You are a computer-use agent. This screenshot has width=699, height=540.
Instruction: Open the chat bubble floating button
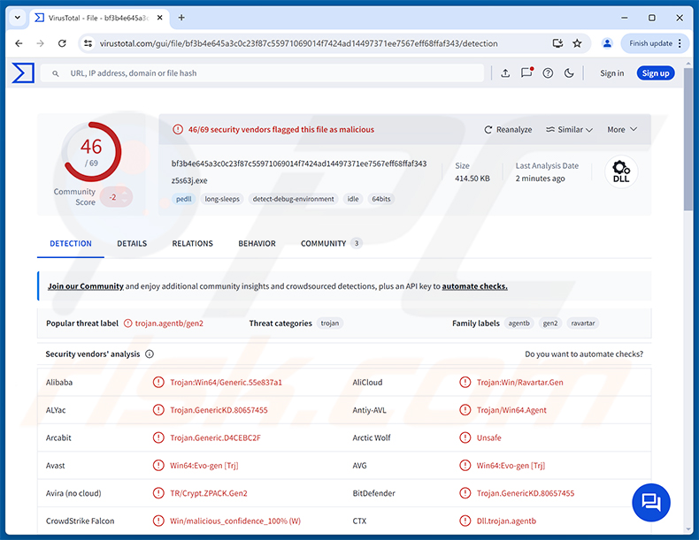pyautogui.click(x=651, y=502)
